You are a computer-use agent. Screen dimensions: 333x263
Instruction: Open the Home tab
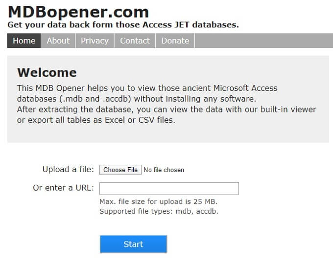tap(24, 41)
